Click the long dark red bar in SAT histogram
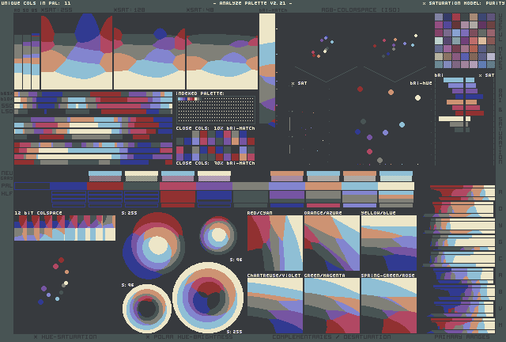Image resolution: width=506 pixels, height=342 pixels. point(474,113)
